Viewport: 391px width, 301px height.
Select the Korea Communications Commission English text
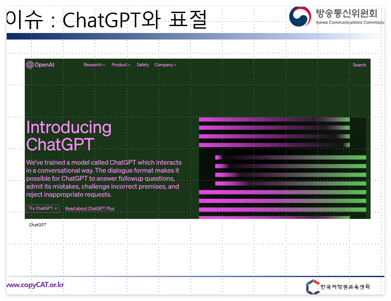tap(350, 23)
